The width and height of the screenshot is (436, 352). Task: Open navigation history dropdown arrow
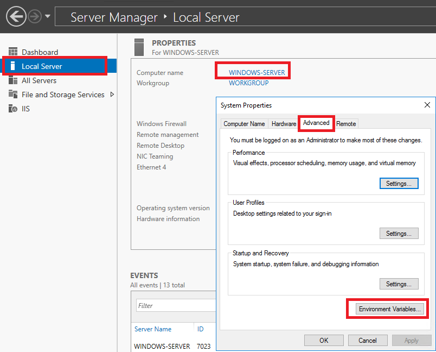click(x=48, y=16)
